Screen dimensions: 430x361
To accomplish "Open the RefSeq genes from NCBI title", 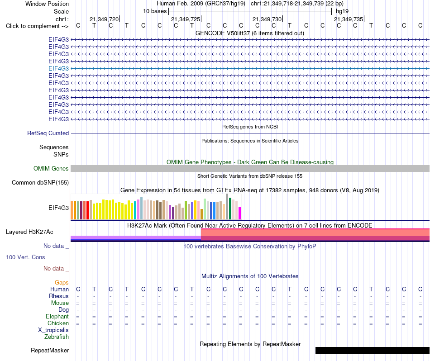I will (250, 127).
